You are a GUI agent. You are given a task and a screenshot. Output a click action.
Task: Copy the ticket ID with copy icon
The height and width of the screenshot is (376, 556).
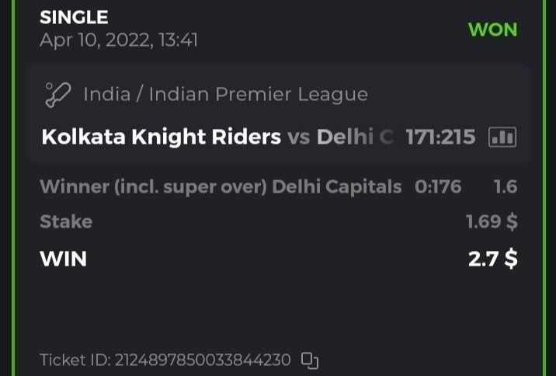coord(310,360)
